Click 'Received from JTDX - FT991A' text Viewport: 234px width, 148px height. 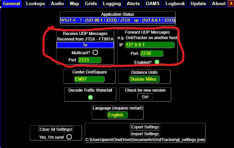[85, 39]
